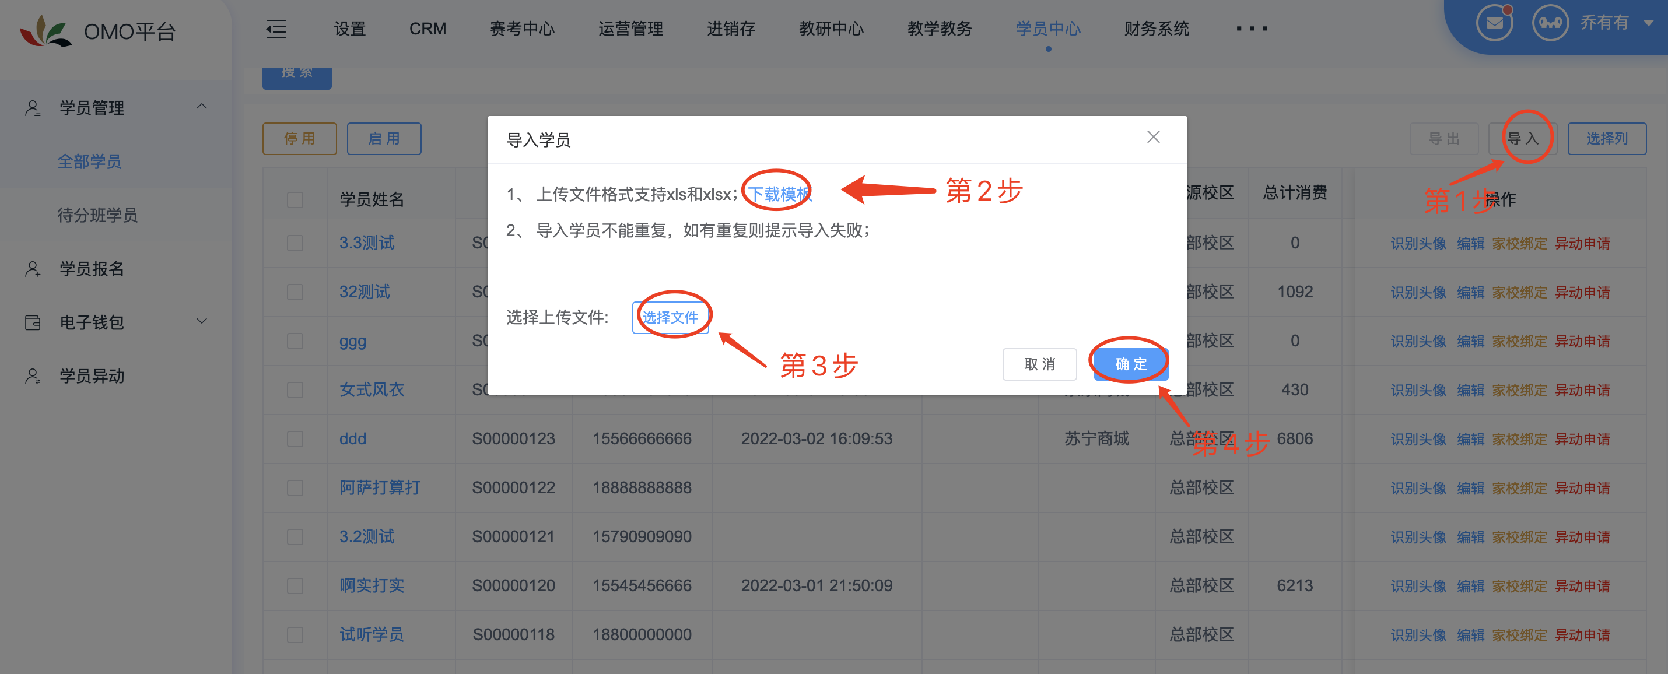Image resolution: width=1668 pixels, height=674 pixels.
Task: Click the 学员报名 person-plus icon
Action: pos(33,269)
